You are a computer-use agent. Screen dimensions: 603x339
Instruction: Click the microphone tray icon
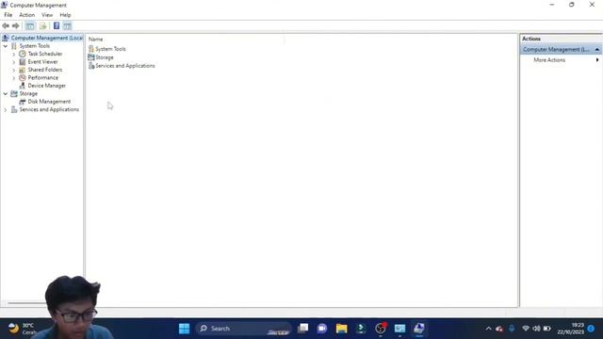click(512, 329)
